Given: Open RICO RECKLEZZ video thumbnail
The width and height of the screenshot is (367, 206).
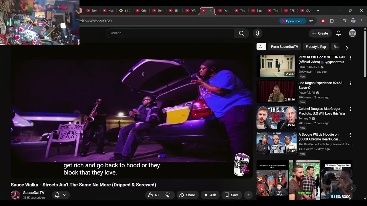Looking at the screenshot, I should (x=276, y=66).
